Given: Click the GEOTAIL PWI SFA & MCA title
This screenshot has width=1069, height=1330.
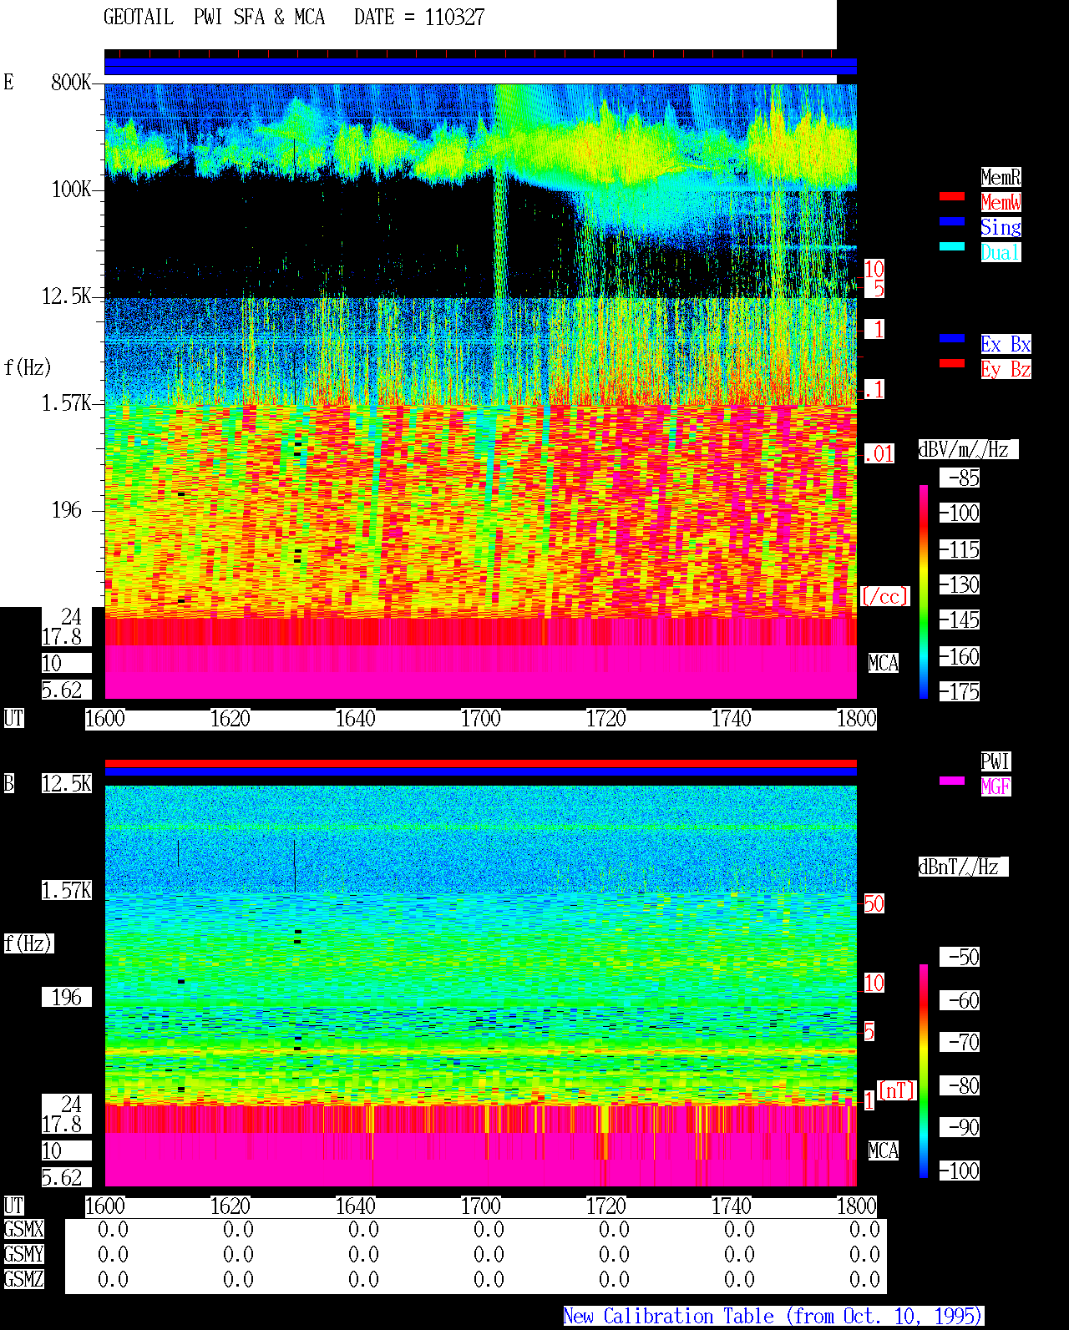Looking at the screenshot, I should [214, 18].
